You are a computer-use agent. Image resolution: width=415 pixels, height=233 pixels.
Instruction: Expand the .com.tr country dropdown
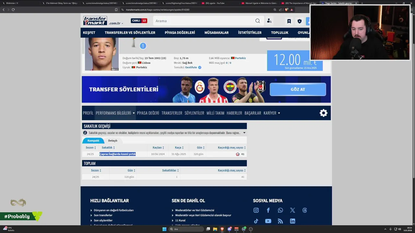[116, 23]
